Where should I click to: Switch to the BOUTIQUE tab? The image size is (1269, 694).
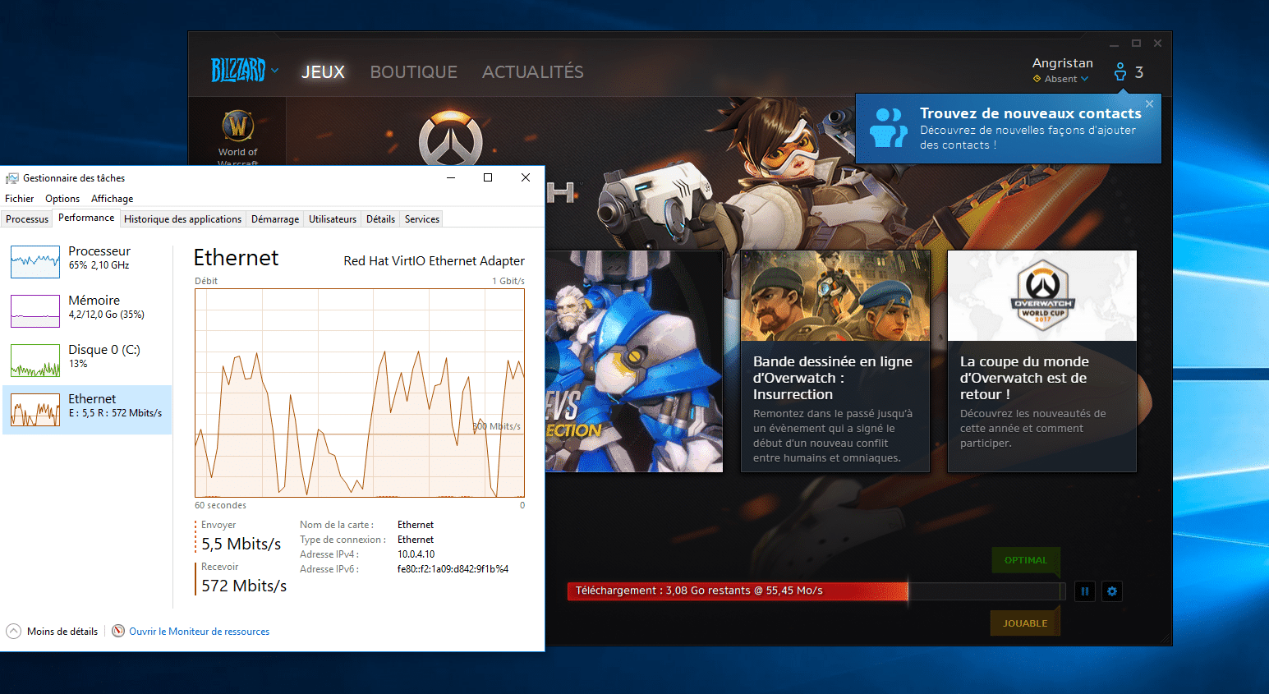point(413,71)
